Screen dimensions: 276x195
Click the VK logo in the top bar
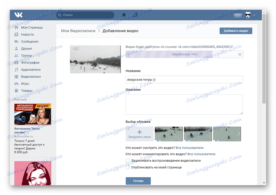pos(18,15)
